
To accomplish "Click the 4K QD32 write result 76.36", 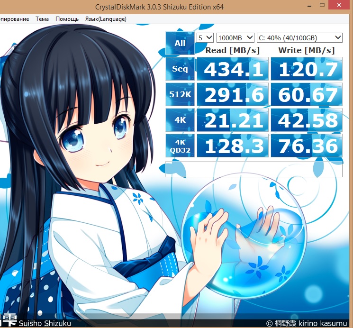I will 307,146.
